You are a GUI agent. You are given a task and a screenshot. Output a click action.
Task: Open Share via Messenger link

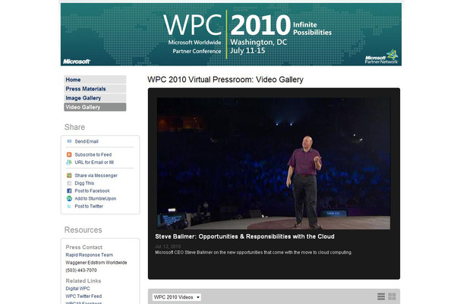tap(96, 176)
